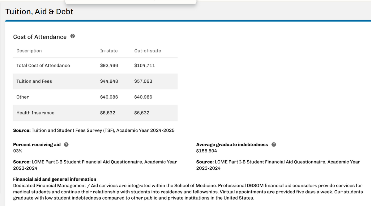The height and width of the screenshot is (206, 371).
Task: Show help for Average graduate indebtedness
Action: click(273, 145)
